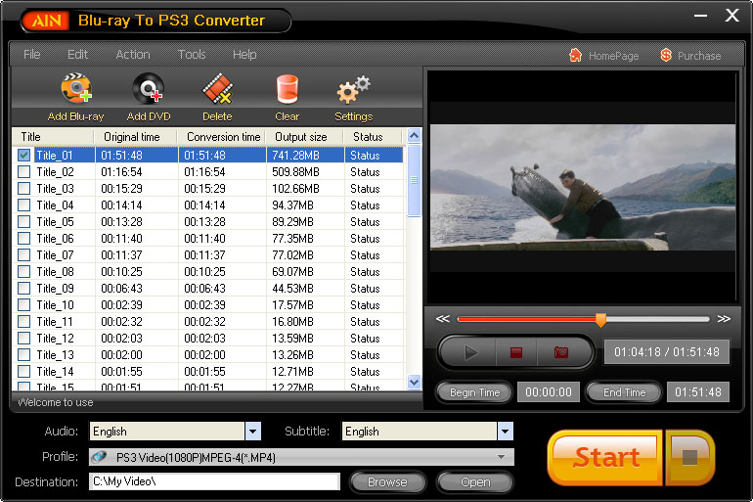Viewport: 753px width, 502px height.
Task: Click the AIN logo in title bar
Action: [47, 21]
